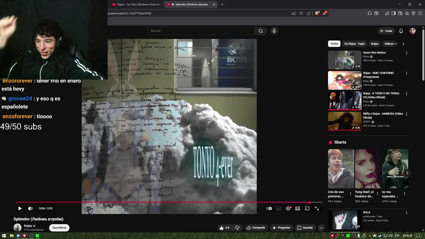425x239 pixels.
Task: Click the music note playlist icon
Action: [387, 13]
